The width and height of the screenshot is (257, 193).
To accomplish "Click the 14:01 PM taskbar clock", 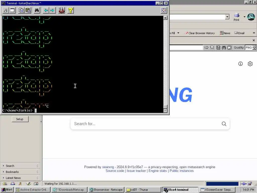I will coord(248,190).
